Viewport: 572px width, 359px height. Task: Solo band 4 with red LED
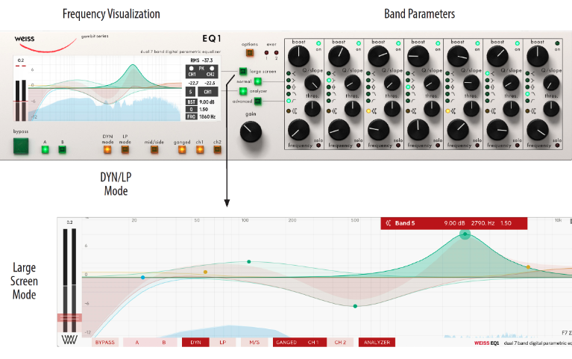(x=438, y=146)
